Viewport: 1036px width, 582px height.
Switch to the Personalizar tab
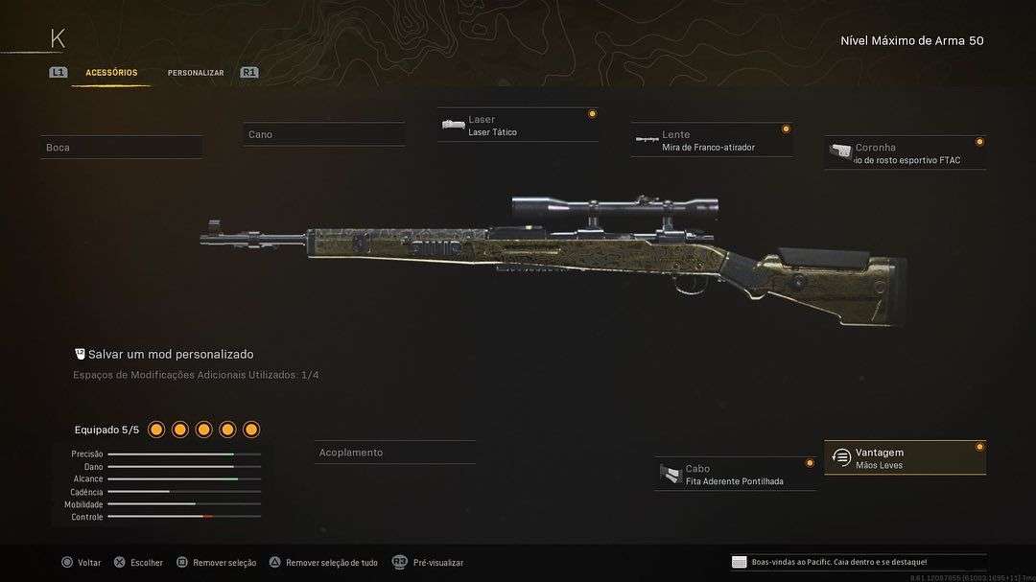[196, 73]
